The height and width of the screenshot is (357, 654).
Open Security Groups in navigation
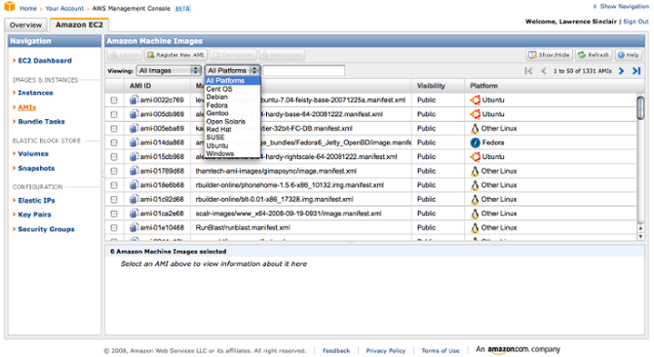(x=46, y=229)
